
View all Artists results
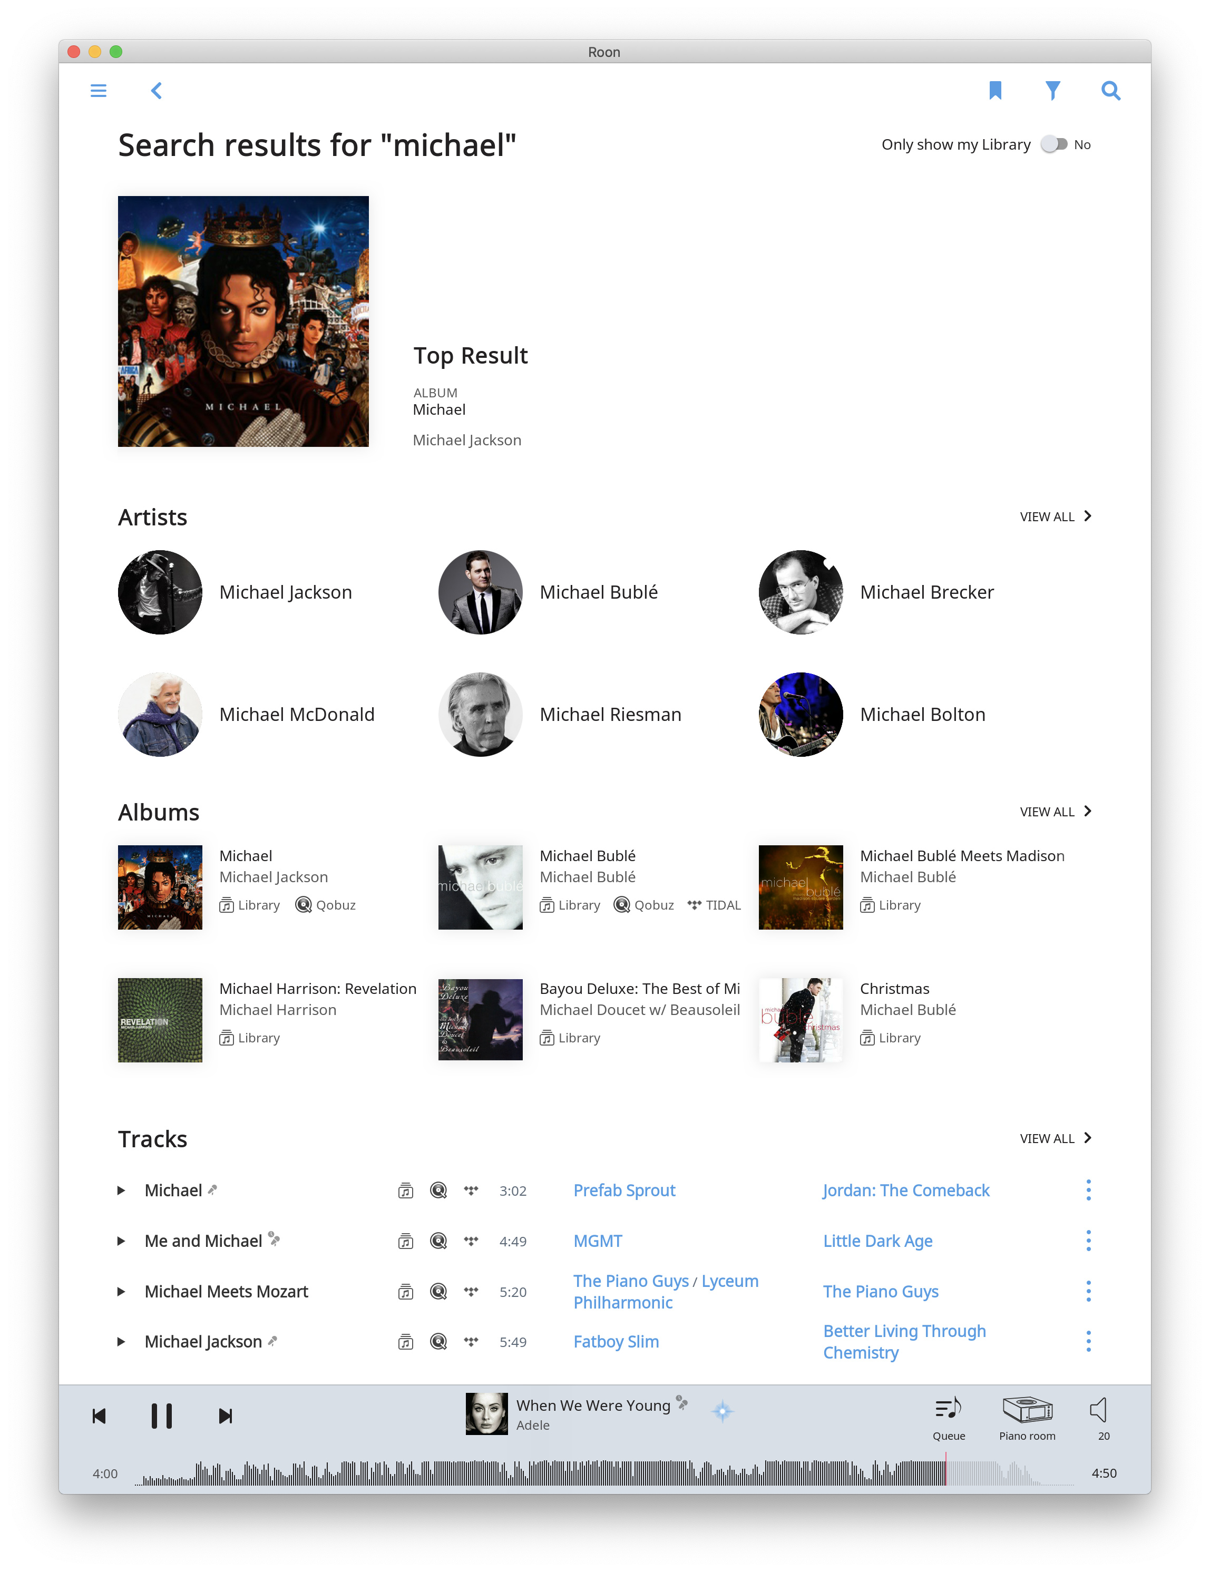pos(1056,516)
